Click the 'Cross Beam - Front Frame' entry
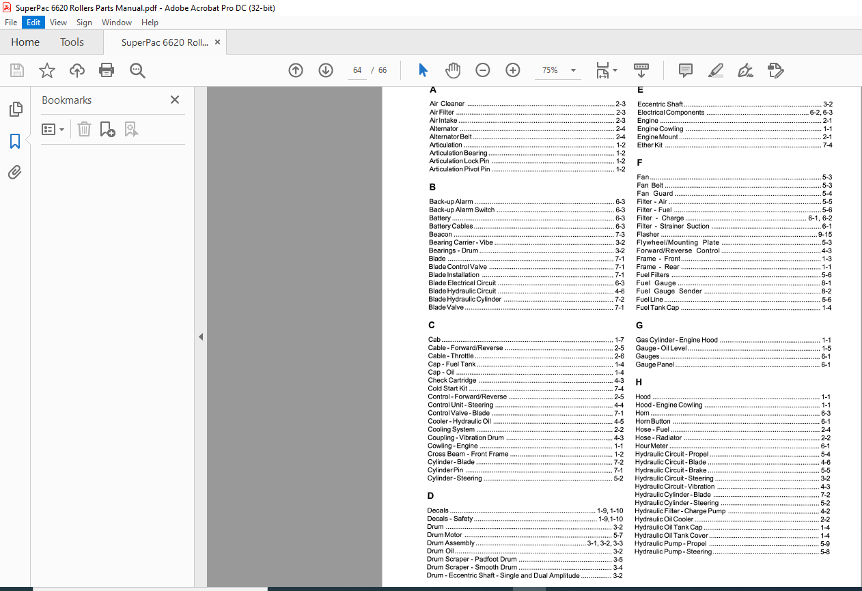This screenshot has width=862, height=591. (526, 455)
